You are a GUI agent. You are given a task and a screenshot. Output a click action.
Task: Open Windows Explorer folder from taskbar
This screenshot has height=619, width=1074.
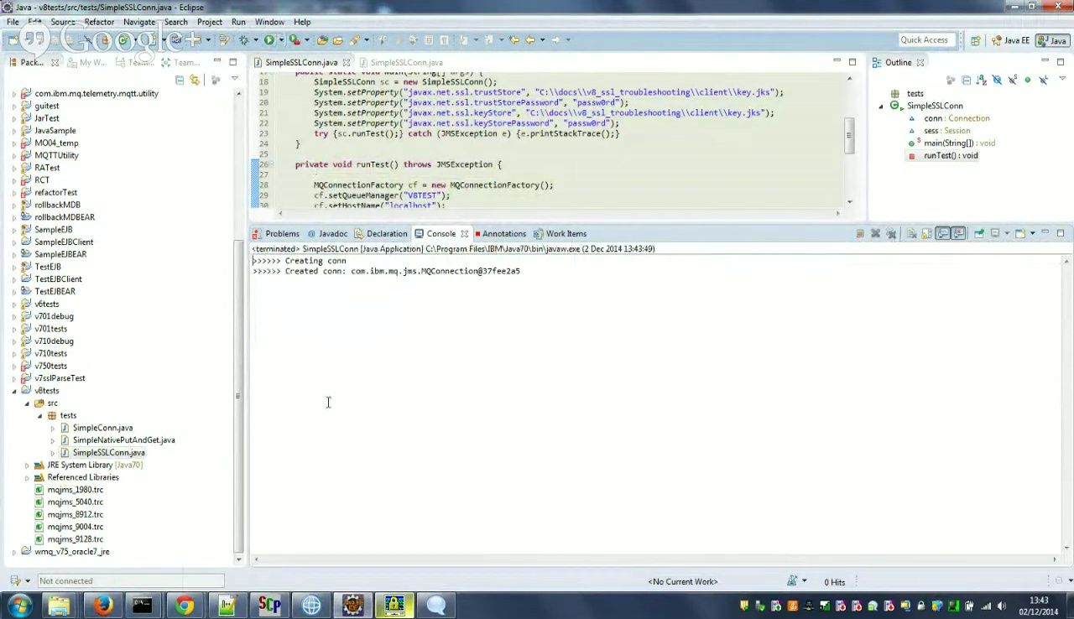pyautogui.click(x=59, y=605)
